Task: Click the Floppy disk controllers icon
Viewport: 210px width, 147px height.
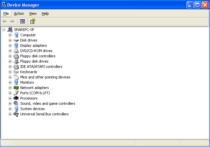Action: (16, 56)
